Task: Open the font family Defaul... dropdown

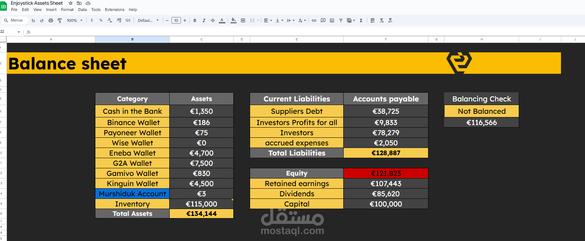Action: [148, 20]
